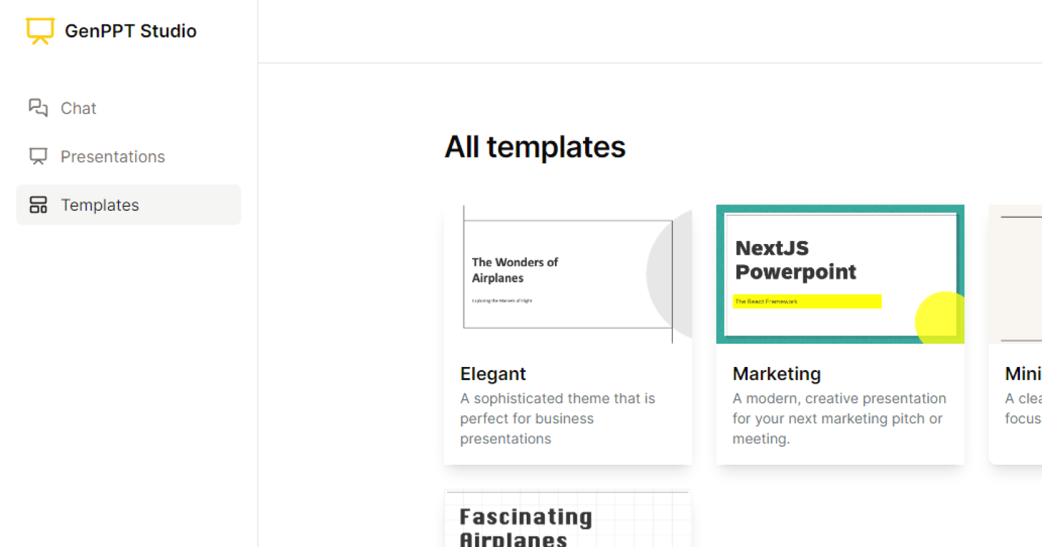The width and height of the screenshot is (1042, 547).
Task: Open the partially visible Minimal template thumbnail
Action: coord(1015,274)
